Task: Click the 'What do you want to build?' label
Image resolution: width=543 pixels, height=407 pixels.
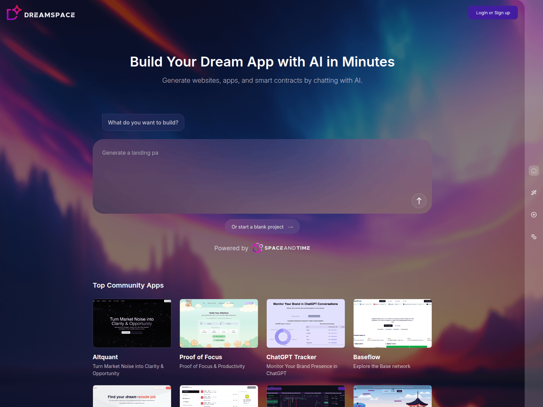Action: pyautogui.click(x=143, y=122)
